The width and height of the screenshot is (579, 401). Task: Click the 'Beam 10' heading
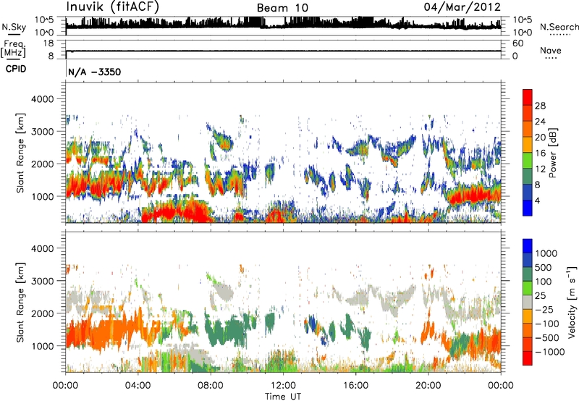tap(282, 8)
